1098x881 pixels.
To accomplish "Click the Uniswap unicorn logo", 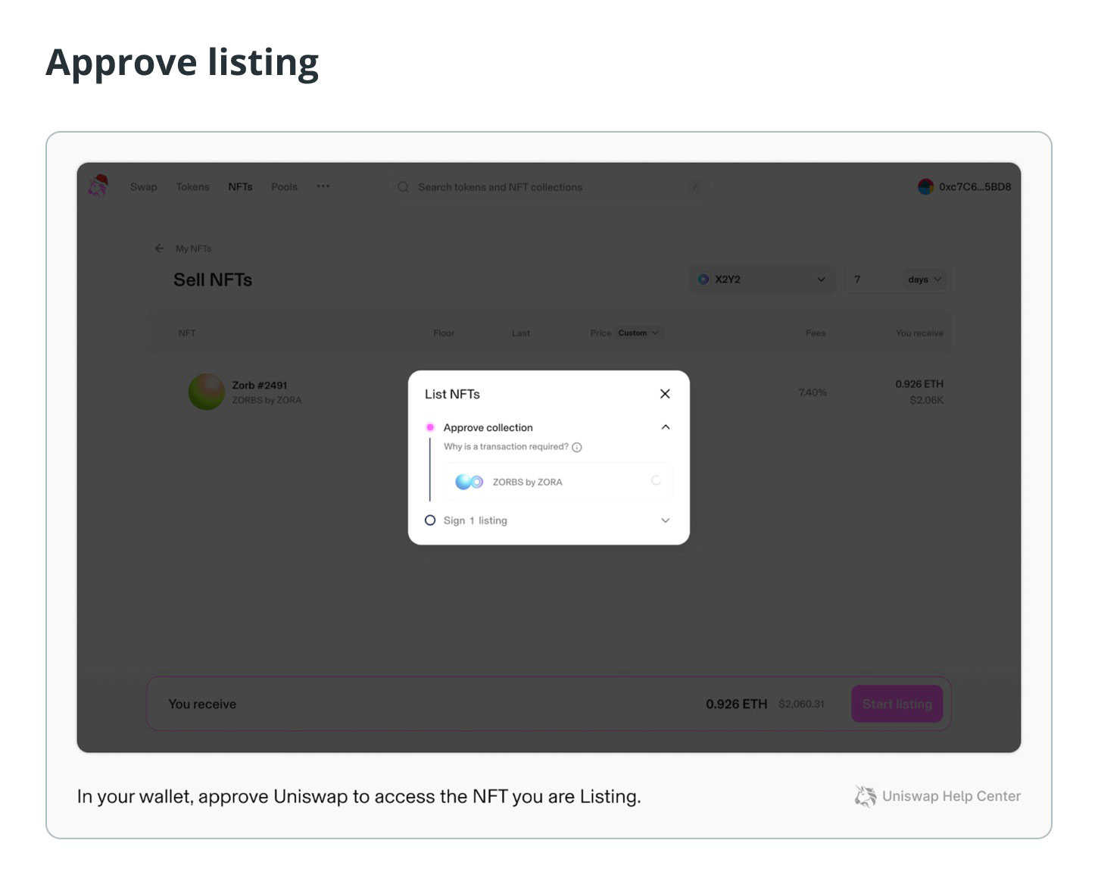I will click(98, 186).
